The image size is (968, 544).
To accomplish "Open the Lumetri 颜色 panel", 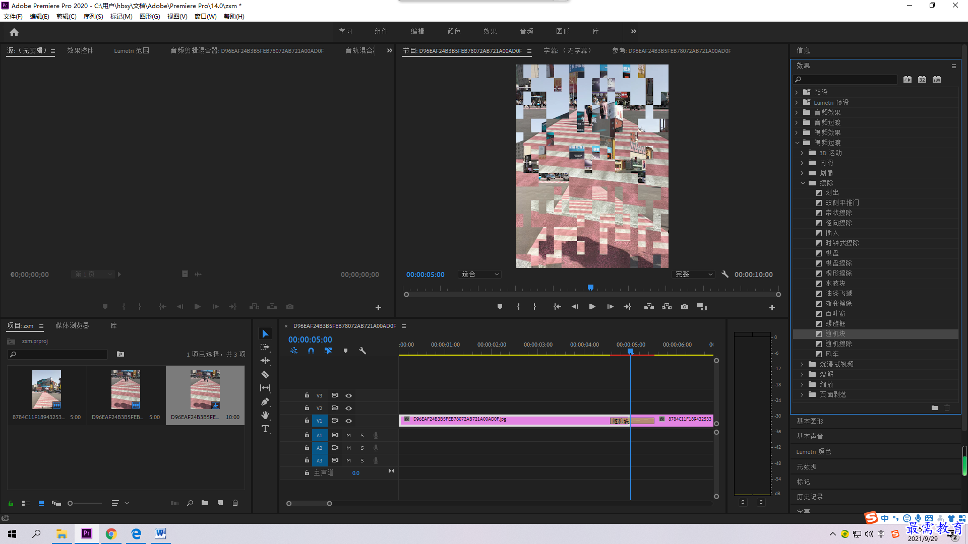I will point(813,451).
